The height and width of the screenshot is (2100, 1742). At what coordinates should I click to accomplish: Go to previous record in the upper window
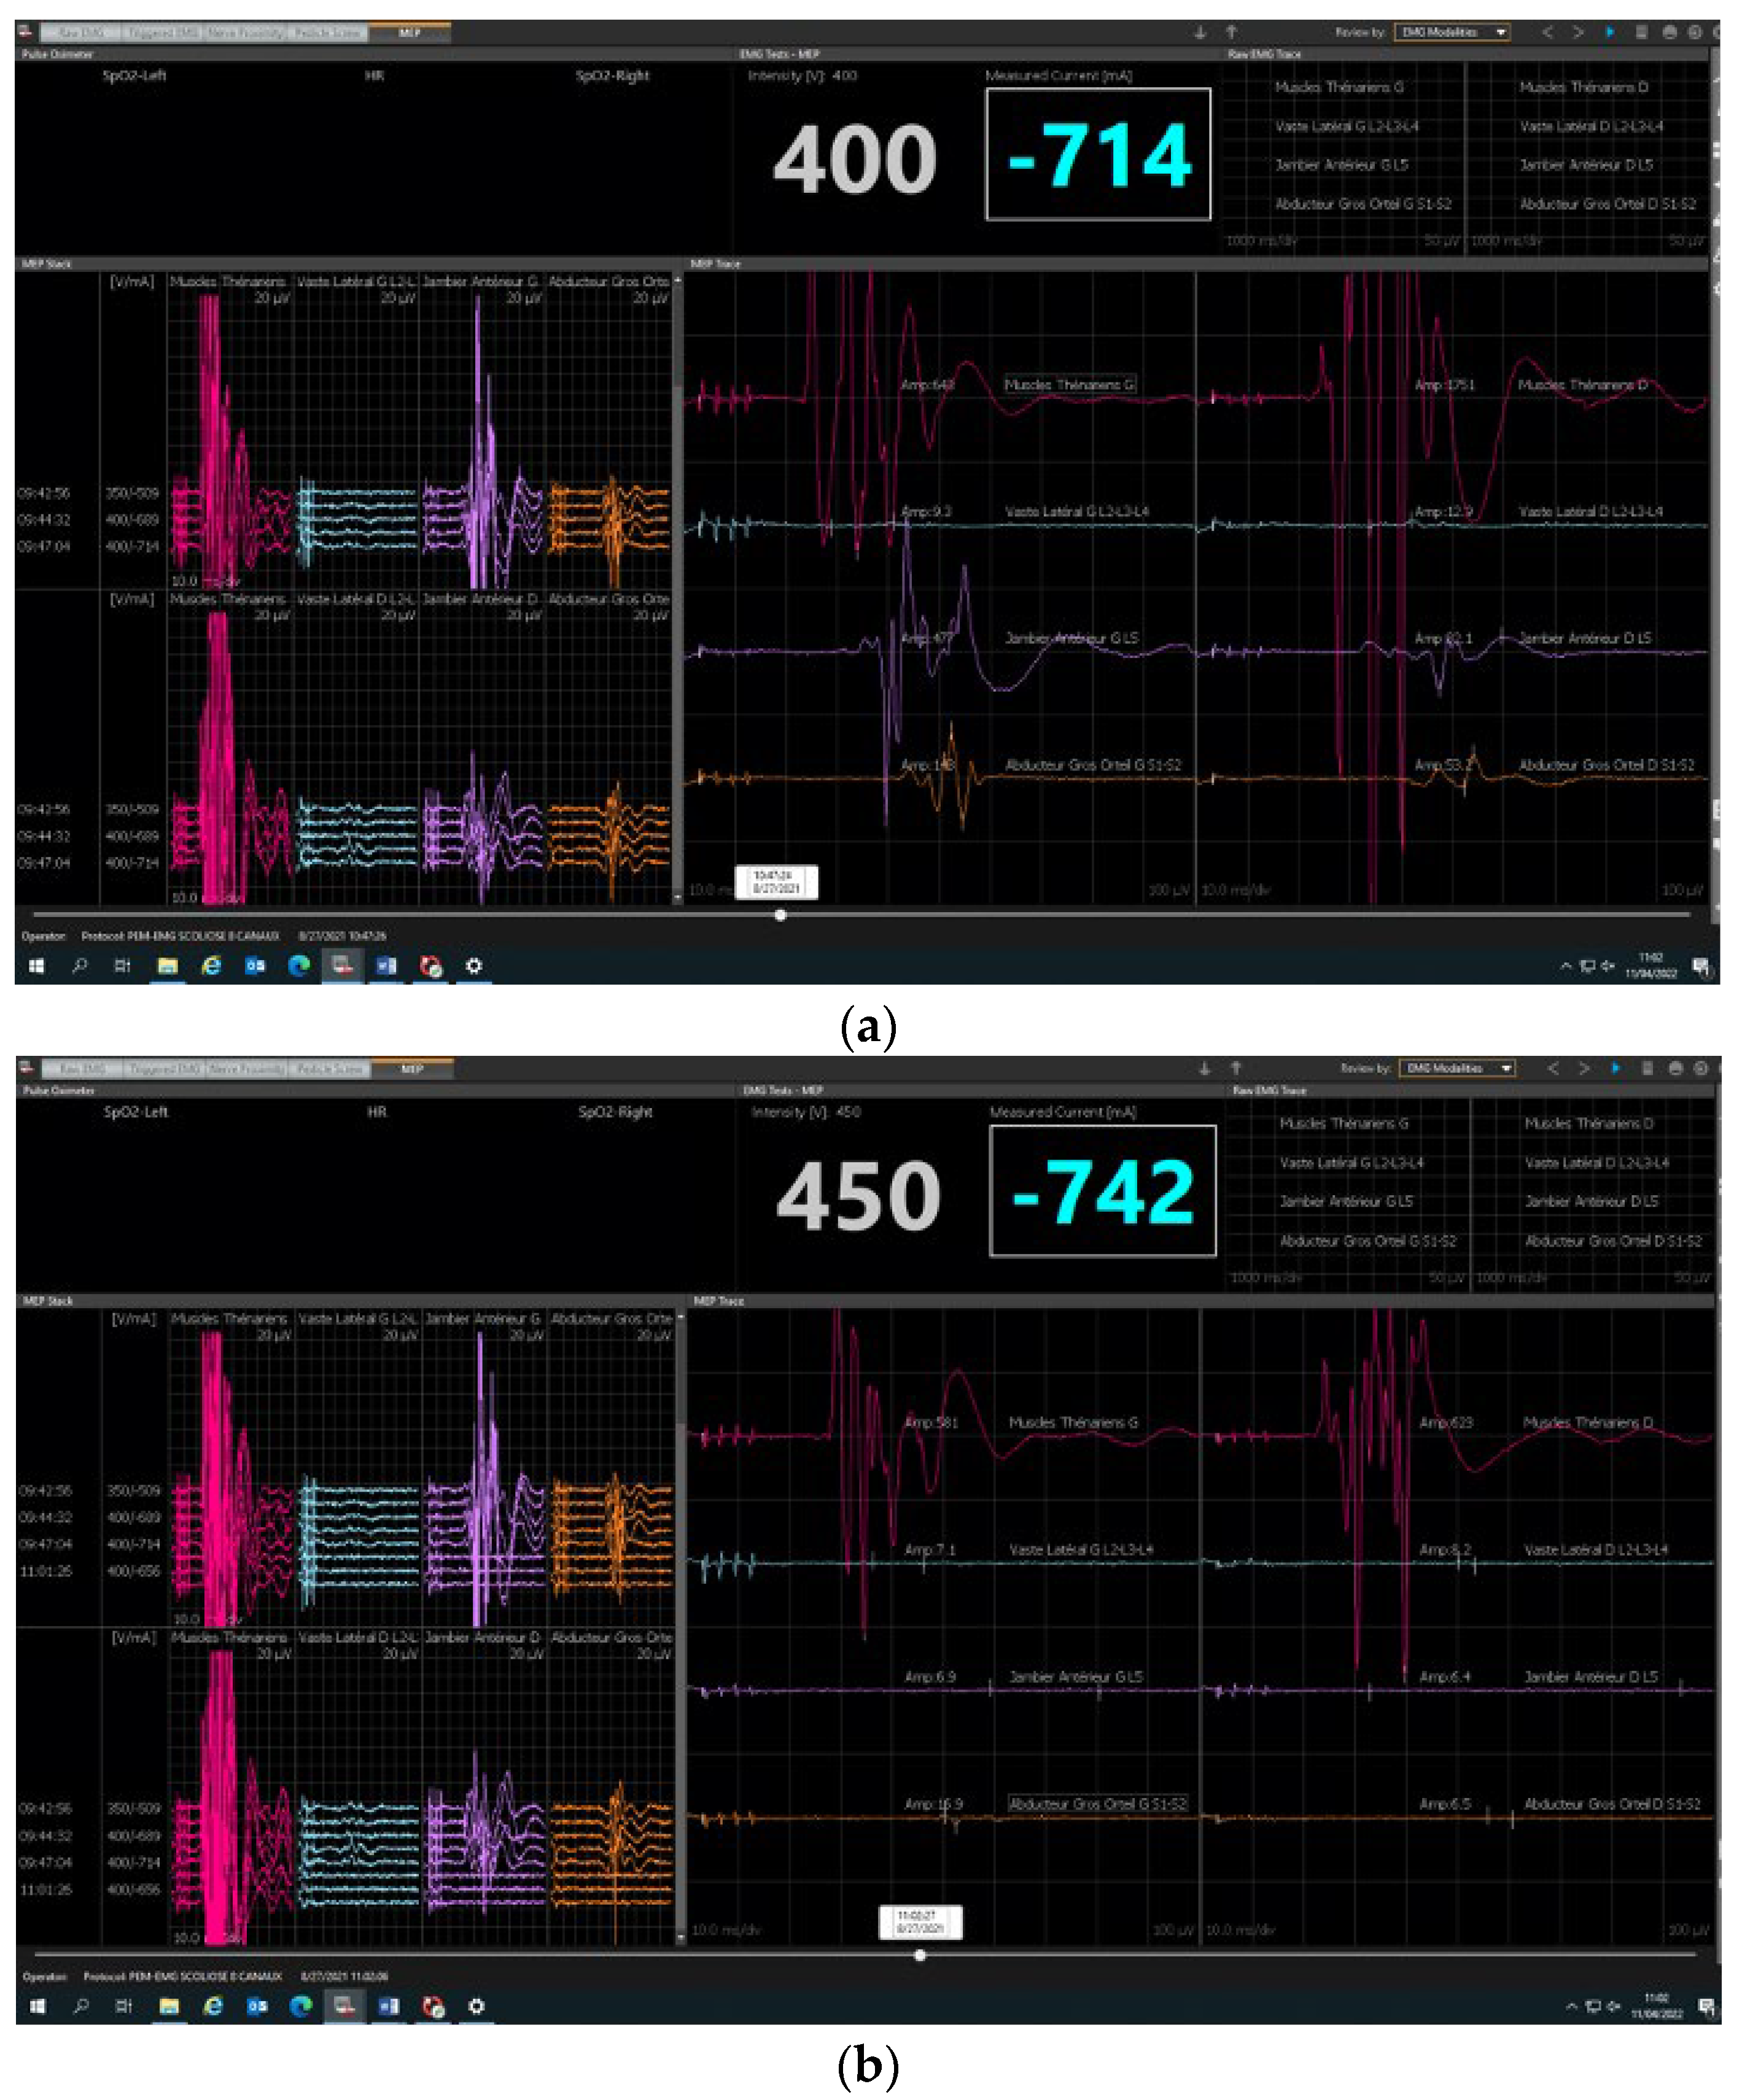(x=1547, y=33)
